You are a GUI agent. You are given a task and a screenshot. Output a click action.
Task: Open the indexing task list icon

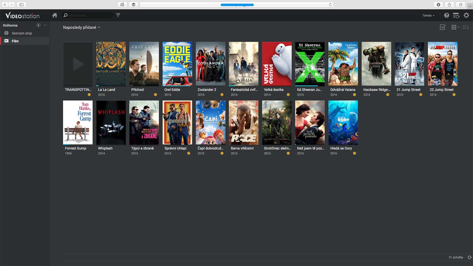point(456,15)
